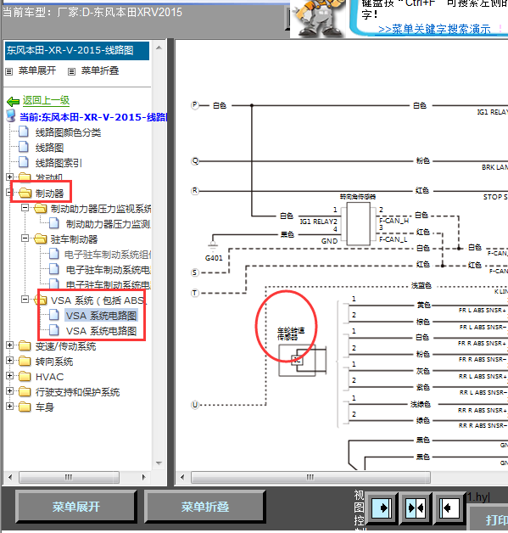Viewport: 508px width, 533px height.
Task: Click the 当前:东风本田-XR-V-2015 root node
Action: [x=92, y=117]
